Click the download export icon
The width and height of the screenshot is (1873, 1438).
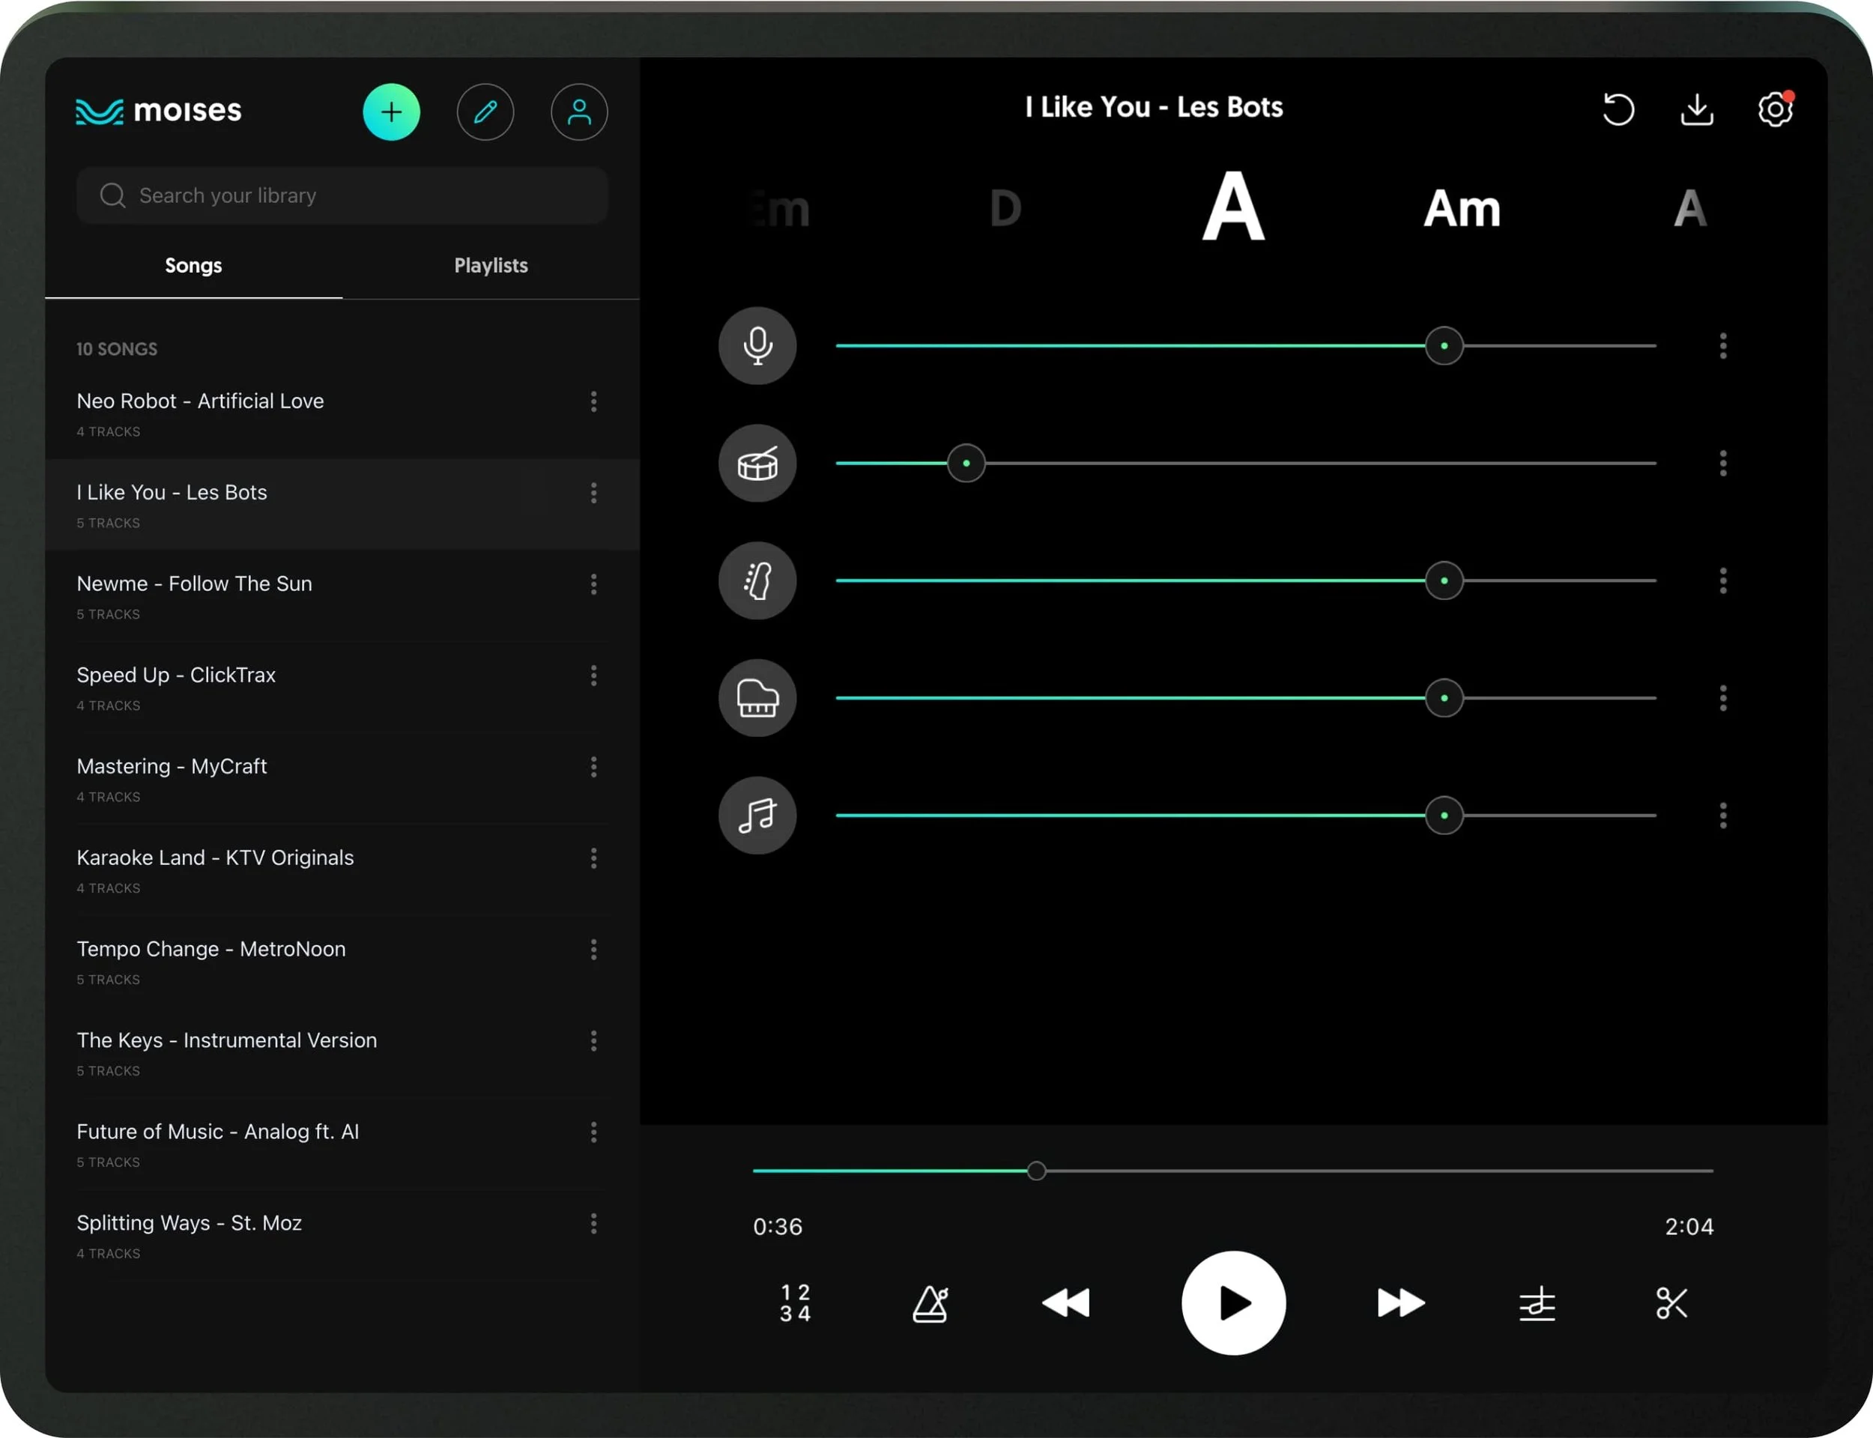coord(1697,109)
